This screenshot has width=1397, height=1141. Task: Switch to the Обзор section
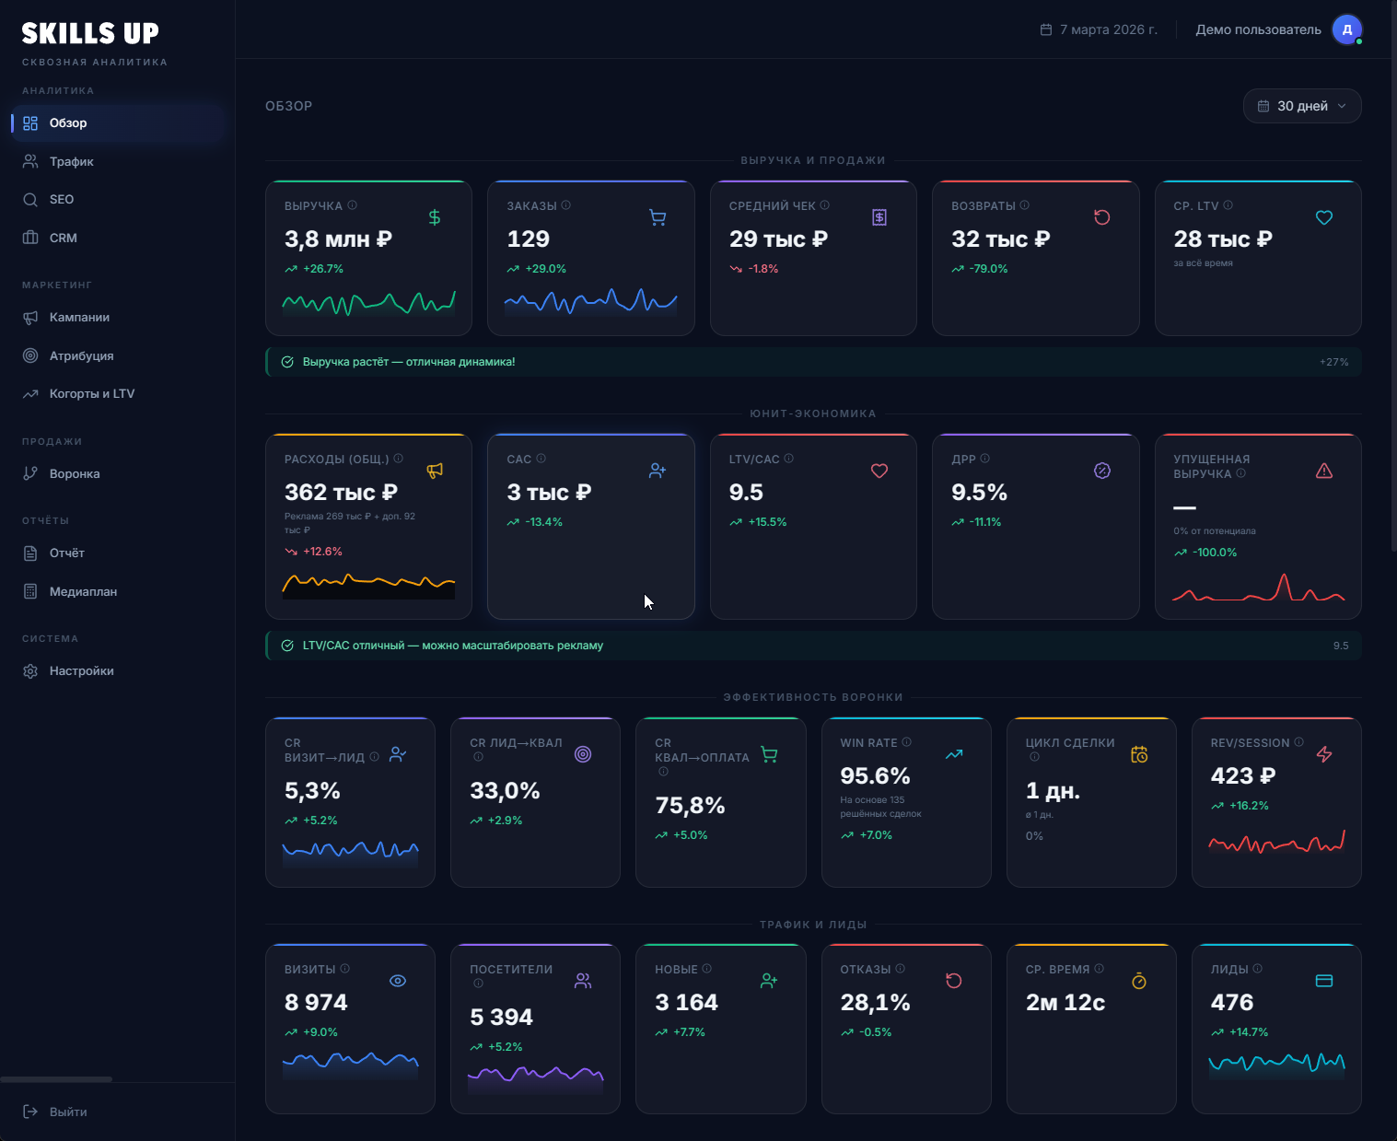pyautogui.click(x=68, y=122)
